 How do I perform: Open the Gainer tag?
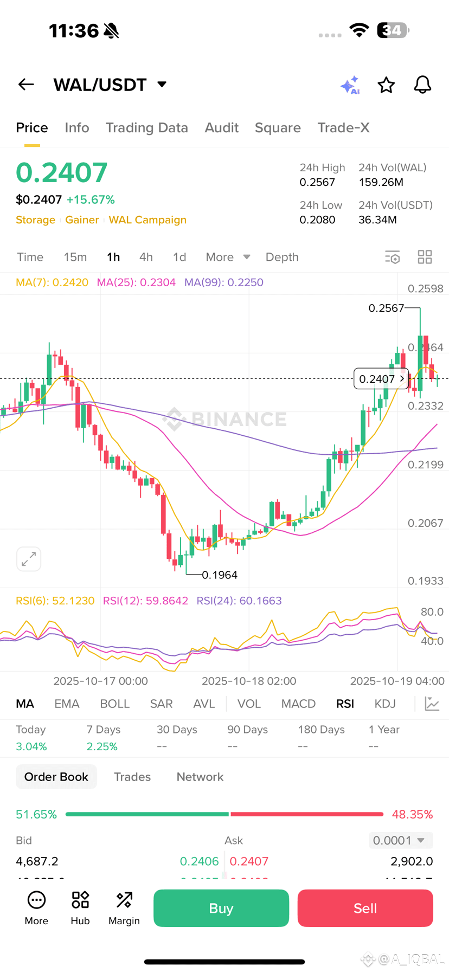82,220
